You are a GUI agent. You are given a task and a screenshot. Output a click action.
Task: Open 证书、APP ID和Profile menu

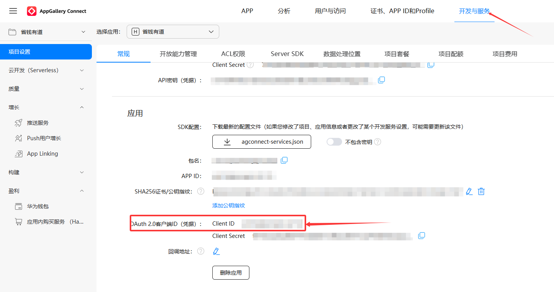[402, 11]
